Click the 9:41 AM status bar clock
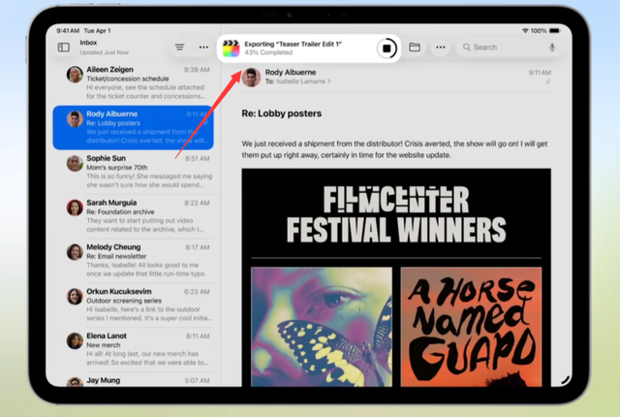Image resolution: width=620 pixels, height=417 pixels. [68, 30]
